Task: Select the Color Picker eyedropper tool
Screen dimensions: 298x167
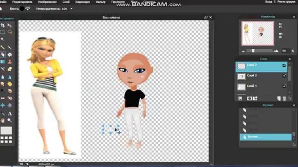Action: tap(3, 113)
